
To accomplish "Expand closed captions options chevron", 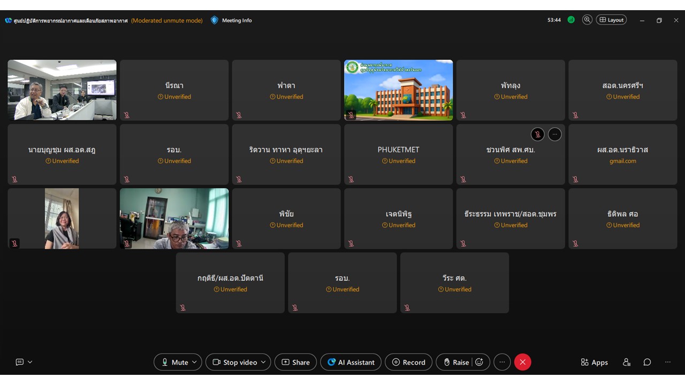I will pyautogui.click(x=30, y=362).
